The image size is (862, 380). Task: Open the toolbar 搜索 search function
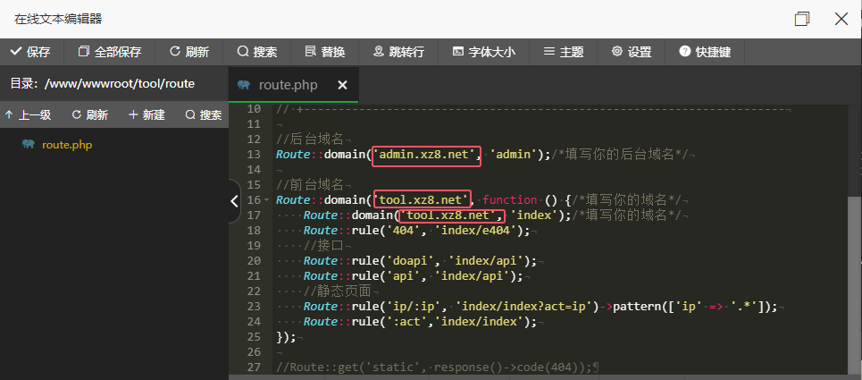pyautogui.click(x=257, y=52)
